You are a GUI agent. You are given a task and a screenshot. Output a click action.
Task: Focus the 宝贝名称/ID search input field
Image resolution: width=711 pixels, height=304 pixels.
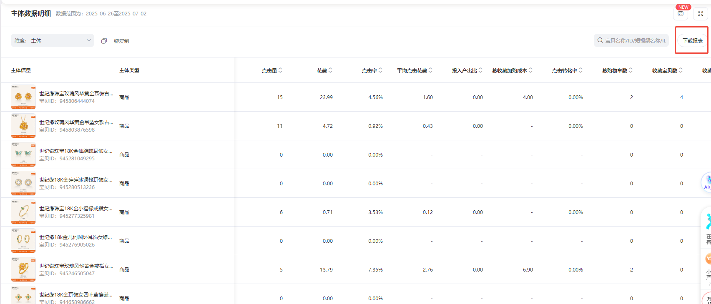click(635, 40)
